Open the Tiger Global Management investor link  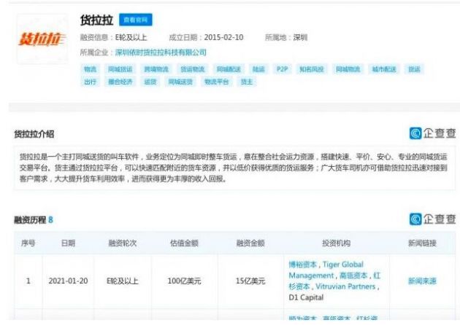tap(326, 270)
